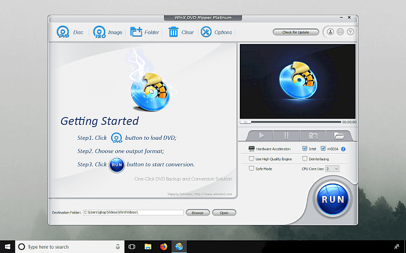Open the CPU Core Use dropdown
This screenshot has width=406, height=253.
coord(332,169)
